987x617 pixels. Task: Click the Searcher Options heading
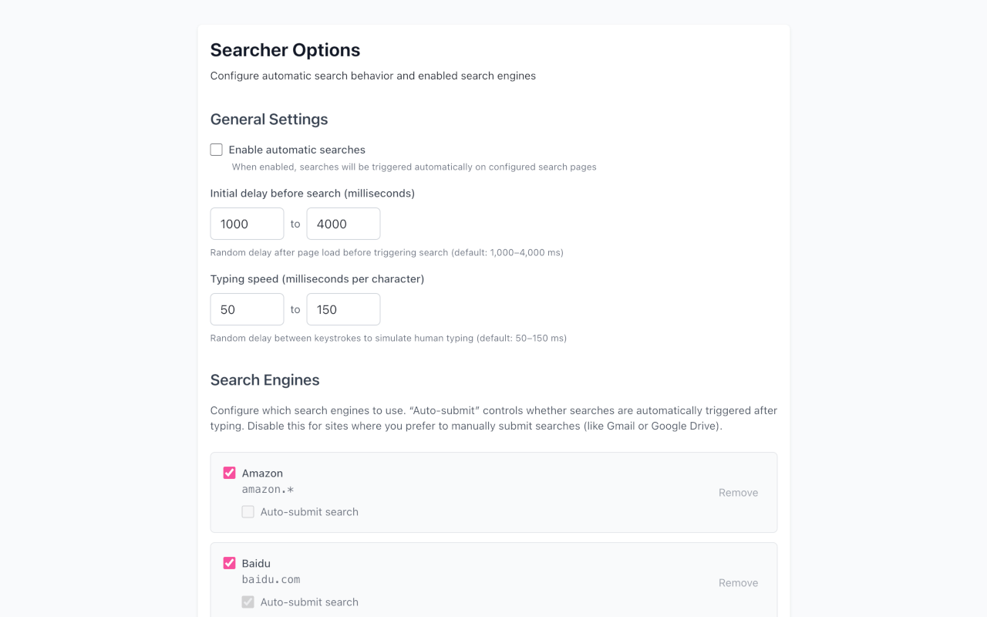(285, 49)
